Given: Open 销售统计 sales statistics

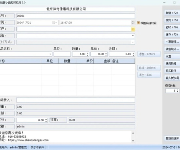Looking at the screenshot, I should click(x=172, y=49).
